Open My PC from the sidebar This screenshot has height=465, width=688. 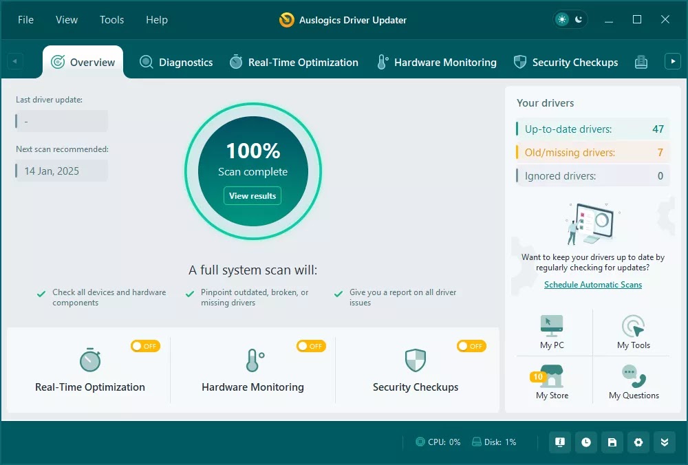click(x=550, y=332)
